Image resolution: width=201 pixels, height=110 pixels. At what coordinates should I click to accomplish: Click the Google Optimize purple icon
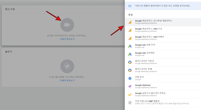pyautogui.click(x=130, y=86)
